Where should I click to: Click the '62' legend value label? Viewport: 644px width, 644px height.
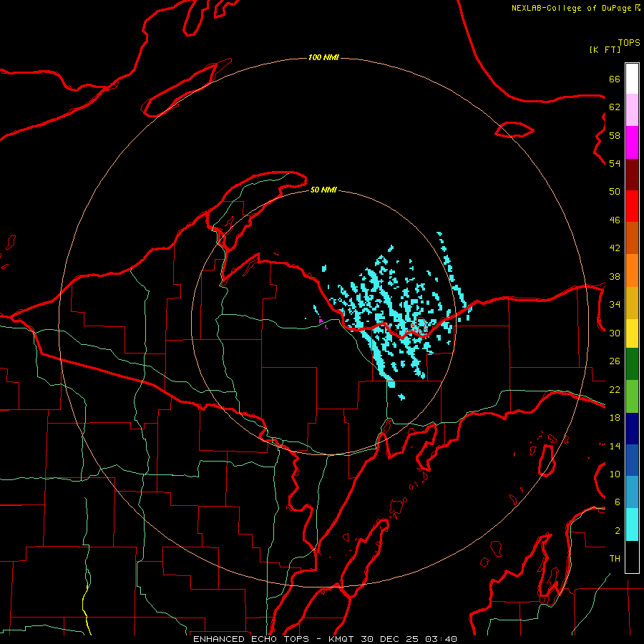click(615, 107)
